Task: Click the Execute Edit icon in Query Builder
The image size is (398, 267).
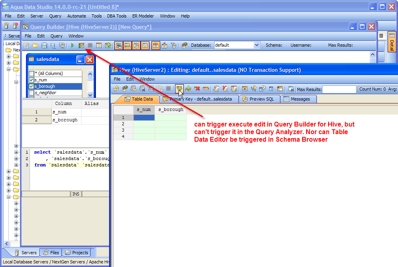Action: [81, 45]
